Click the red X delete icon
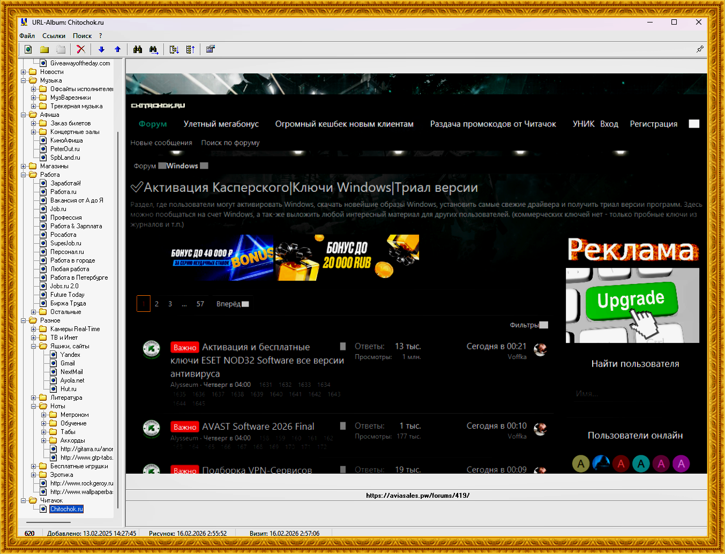The width and height of the screenshot is (725, 554). (x=81, y=49)
